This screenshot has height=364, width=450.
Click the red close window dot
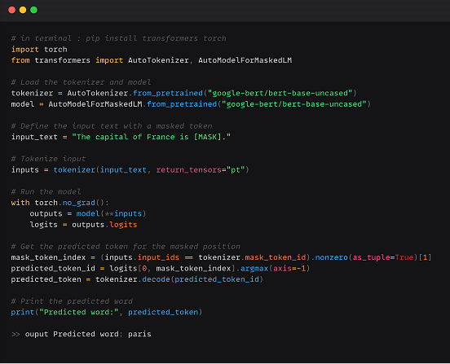click(x=11, y=10)
